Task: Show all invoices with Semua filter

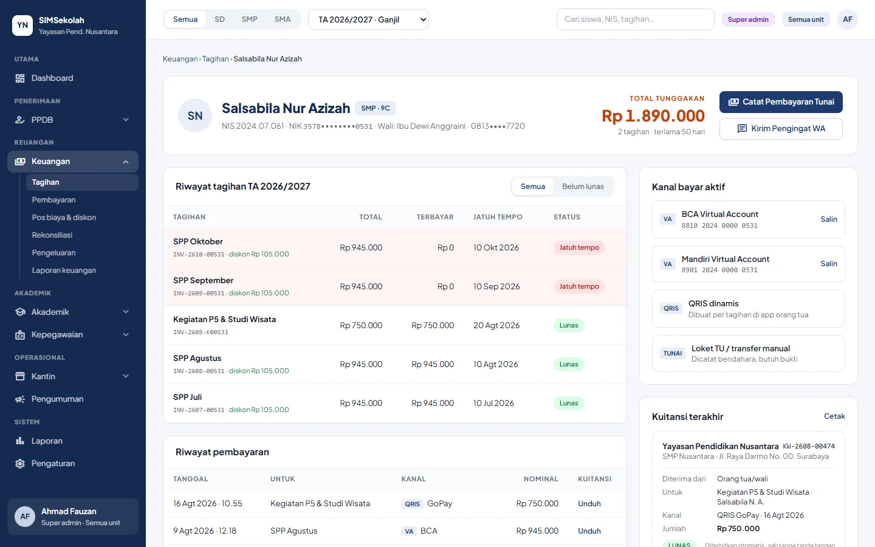Action: [533, 187]
